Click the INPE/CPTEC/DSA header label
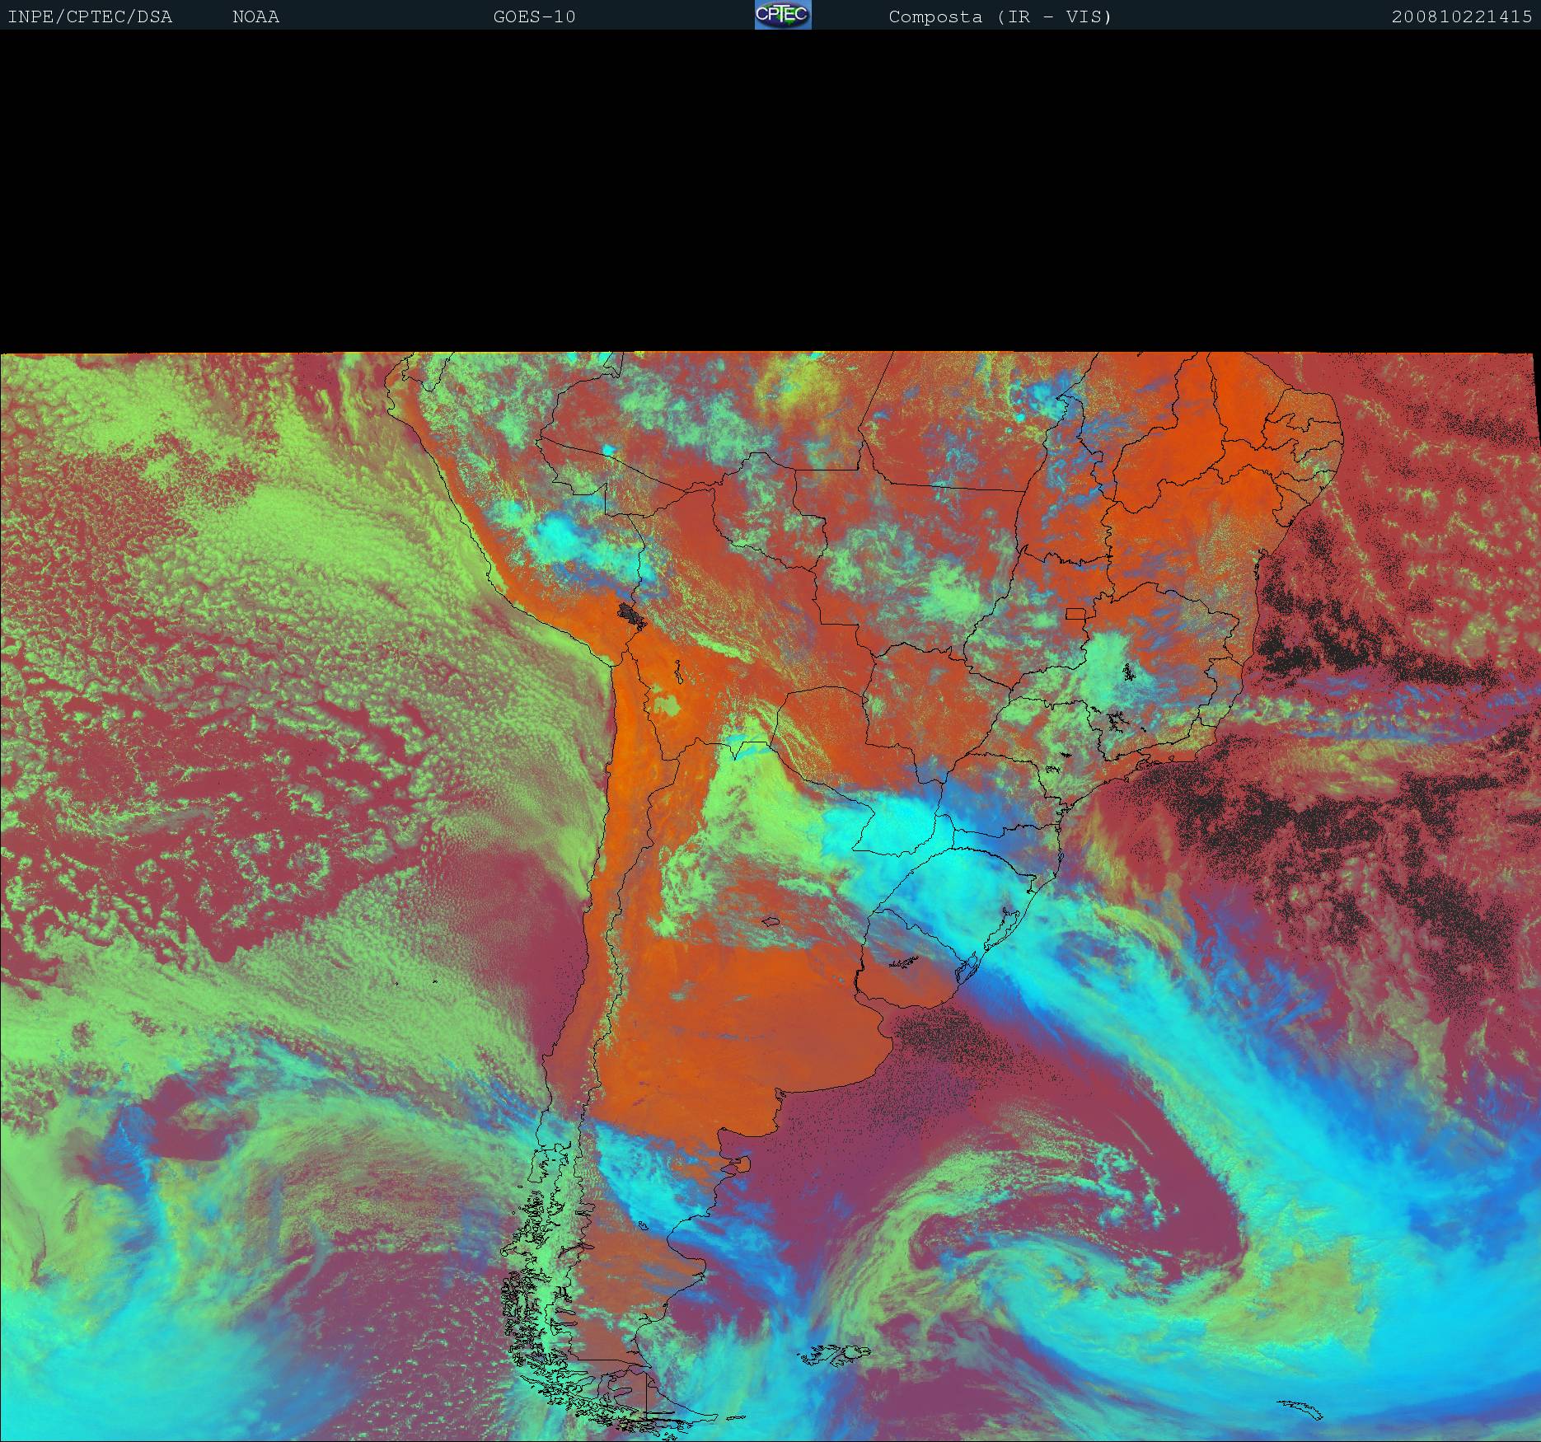 pos(90,16)
